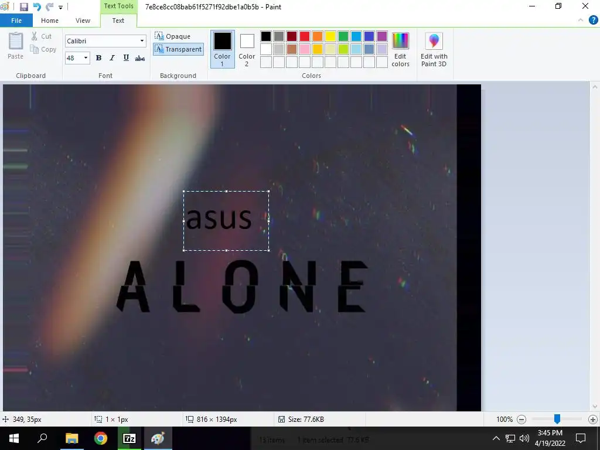Screen dimensions: 600x450
Task: Pick the green color swatch
Action: (343, 36)
